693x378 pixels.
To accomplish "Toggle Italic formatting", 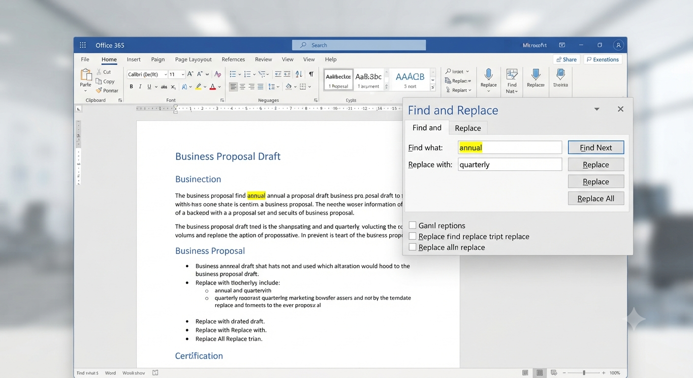I will point(140,87).
